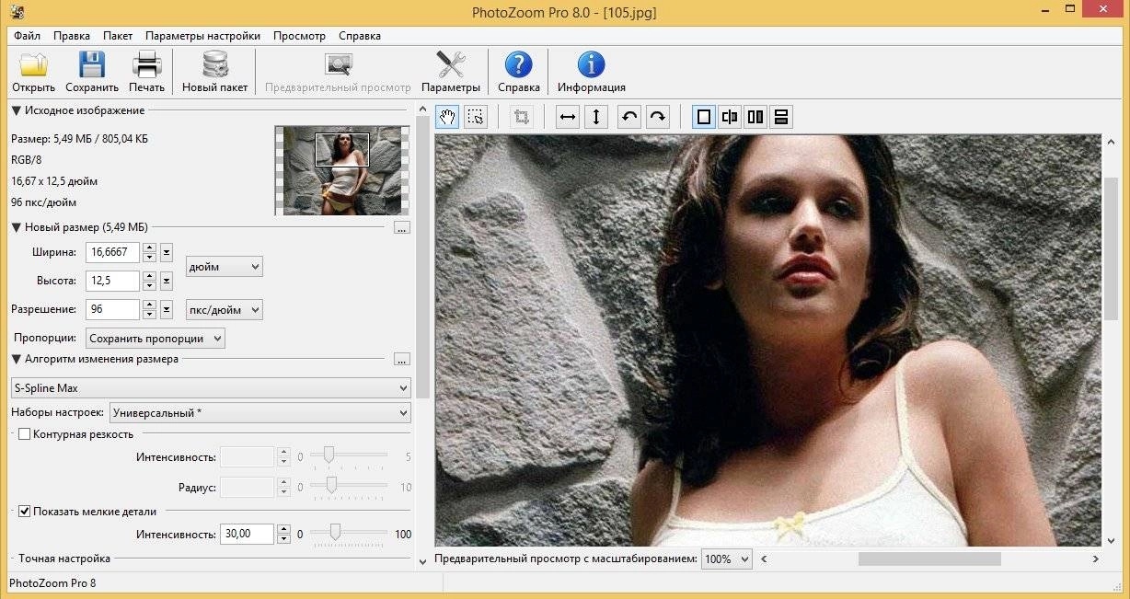Flip image horizontally
The width and height of the screenshot is (1130, 599).
[568, 117]
